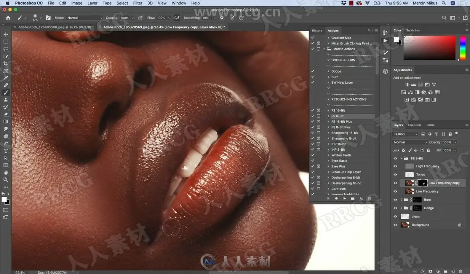Delete layer with Layers panel trash icon
Image resolution: width=470 pixels, height=274 pixels.
click(460, 271)
